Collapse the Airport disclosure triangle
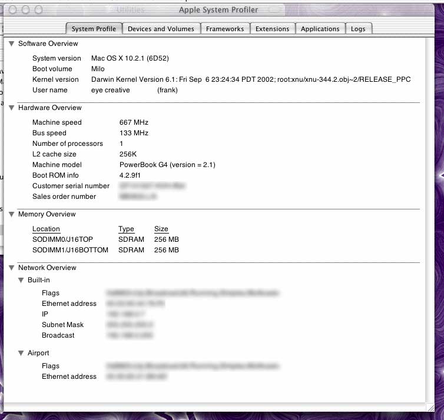The width and height of the screenshot is (444, 420). pos(21,354)
